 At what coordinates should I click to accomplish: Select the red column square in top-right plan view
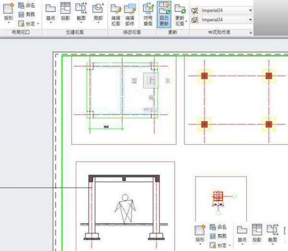(204, 76)
